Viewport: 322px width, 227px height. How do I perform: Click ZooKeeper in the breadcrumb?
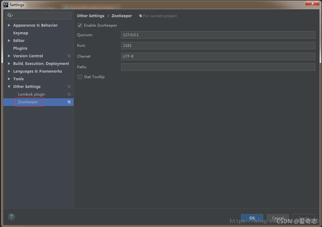(x=122, y=16)
